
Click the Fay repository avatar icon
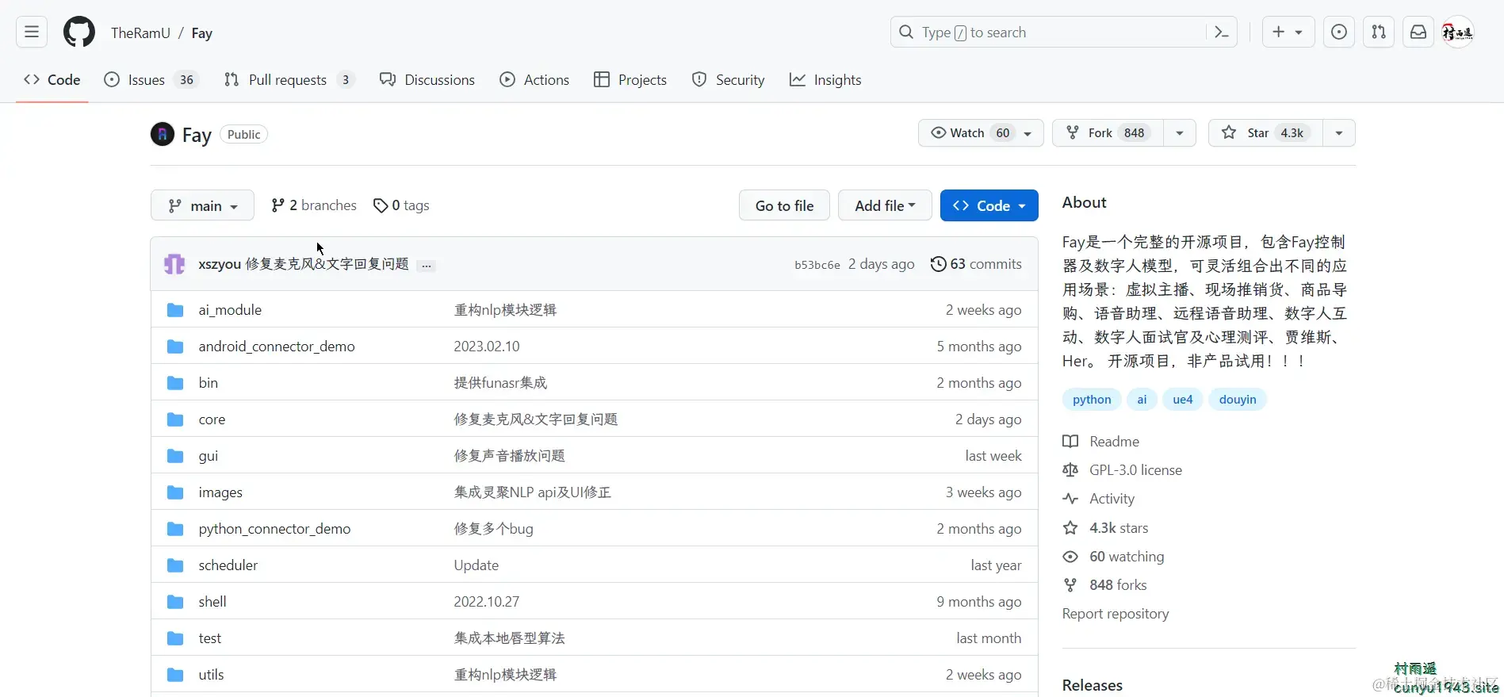163,134
